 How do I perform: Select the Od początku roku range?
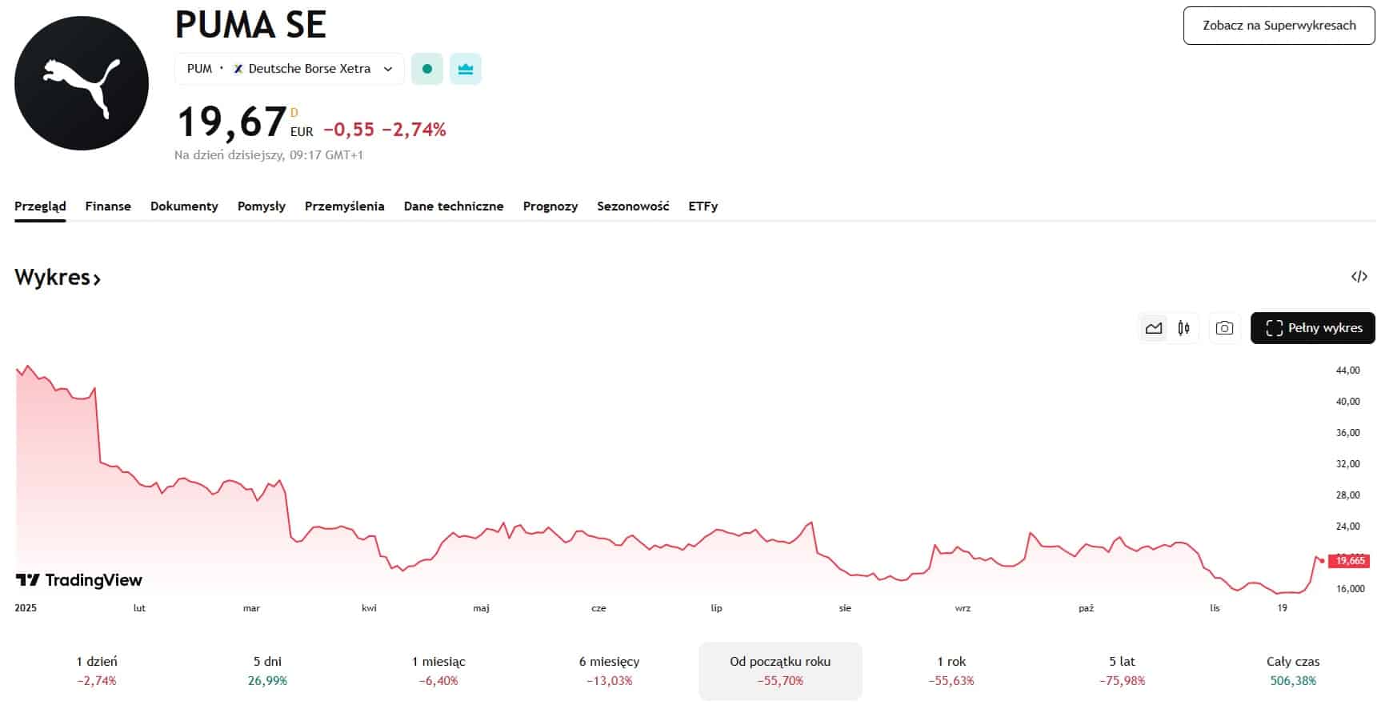(780, 671)
